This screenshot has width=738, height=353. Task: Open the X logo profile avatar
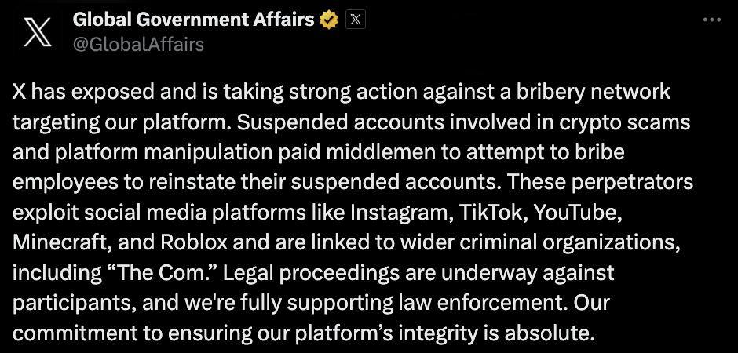pyautogui.click(x=37, y=31)
